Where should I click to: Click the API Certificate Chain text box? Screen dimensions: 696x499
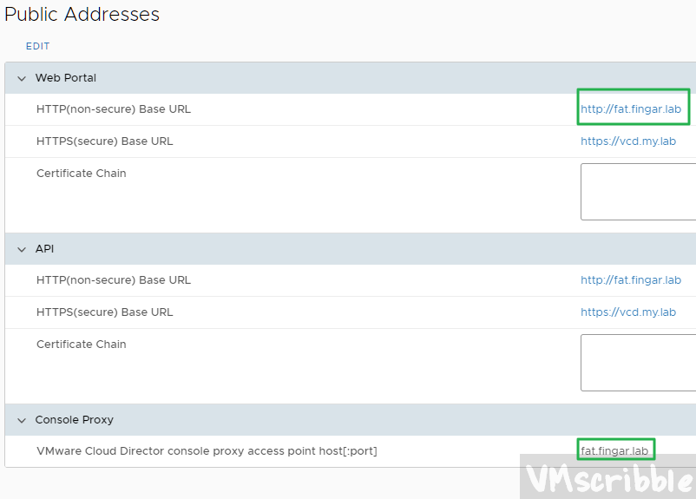638,363
